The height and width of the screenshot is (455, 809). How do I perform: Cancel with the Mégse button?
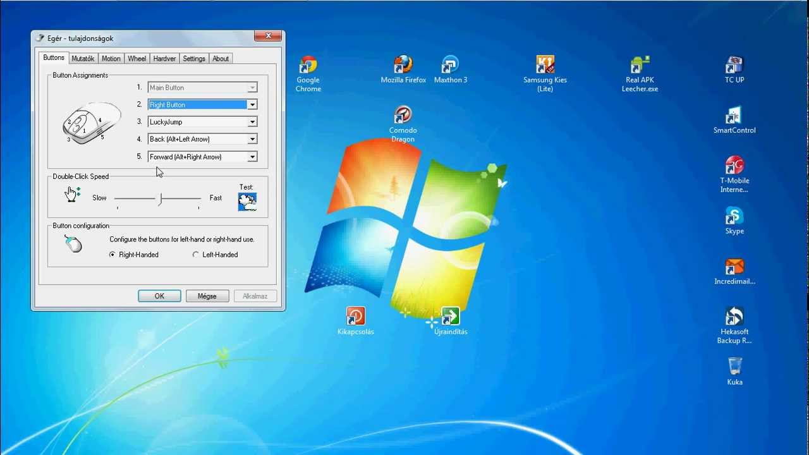coord(207,296)
